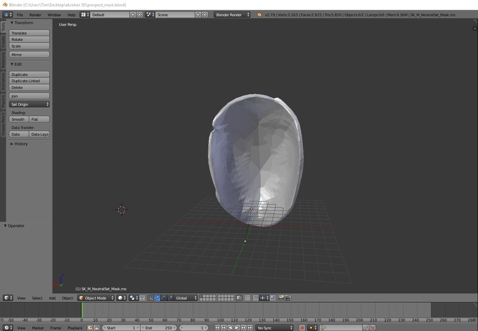Switch to the Grease Pencil tab

click(x=3, y=124)
